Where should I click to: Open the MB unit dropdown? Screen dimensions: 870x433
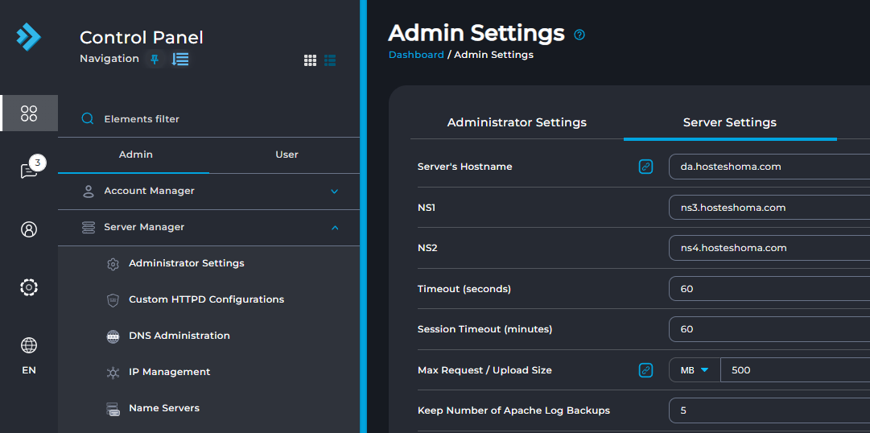[x=695, y=370]
